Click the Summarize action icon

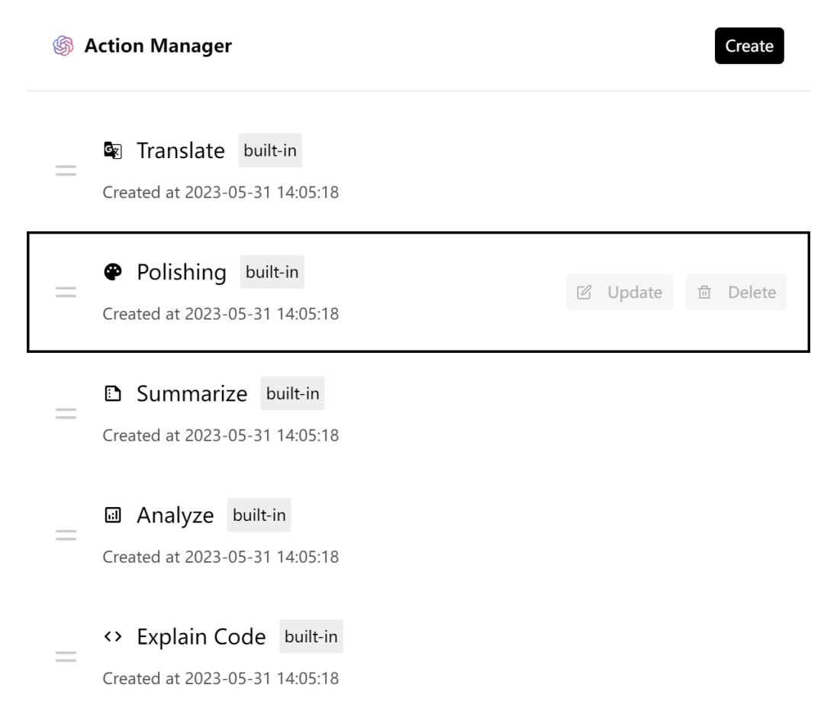(112, 394)
